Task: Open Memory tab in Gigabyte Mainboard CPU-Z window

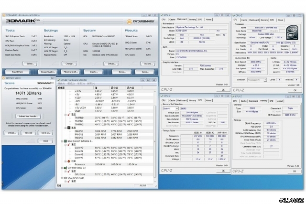Action: point(192,20)
